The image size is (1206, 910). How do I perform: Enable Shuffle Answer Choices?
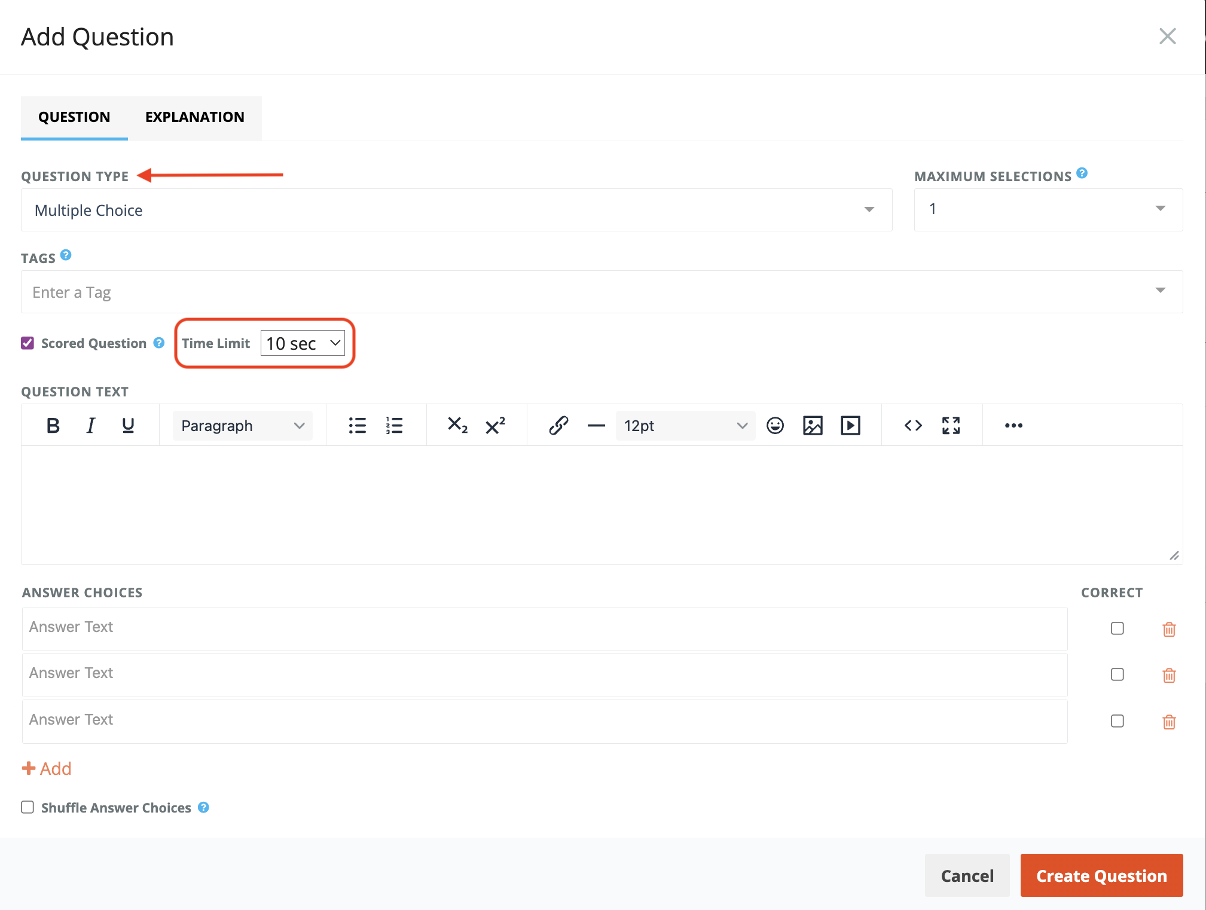[28, 808]
